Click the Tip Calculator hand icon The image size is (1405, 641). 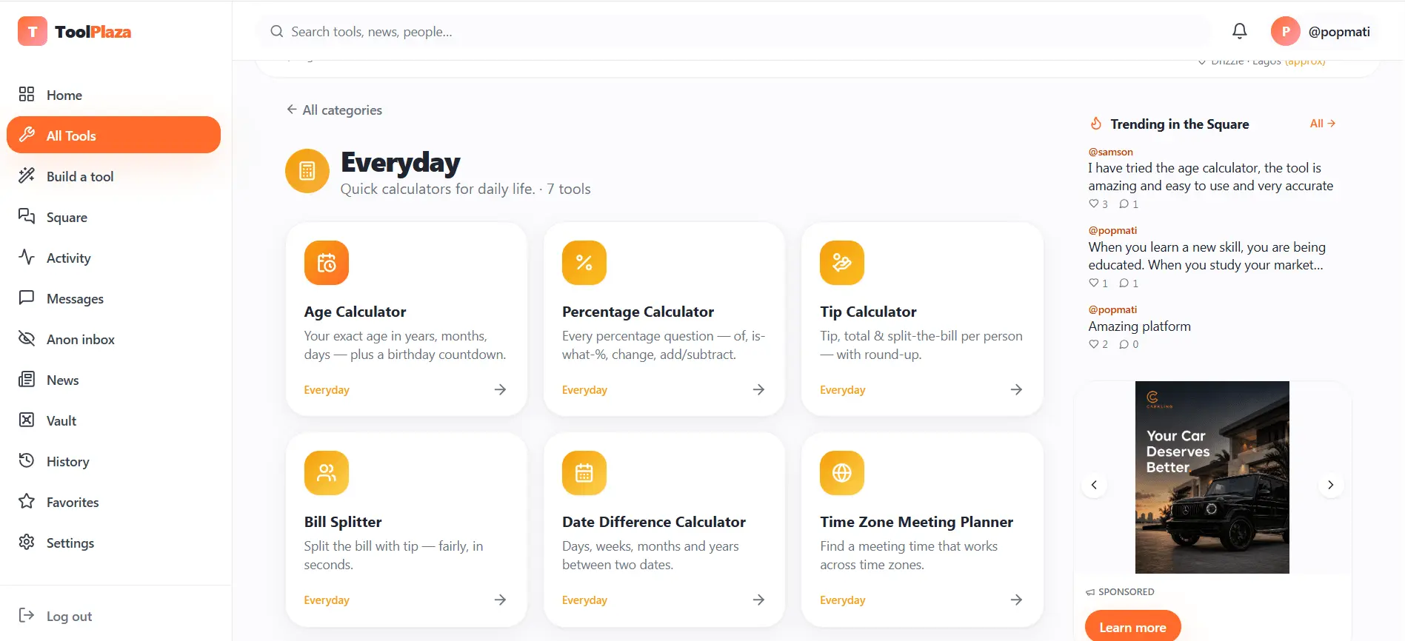tap(842, 263)
